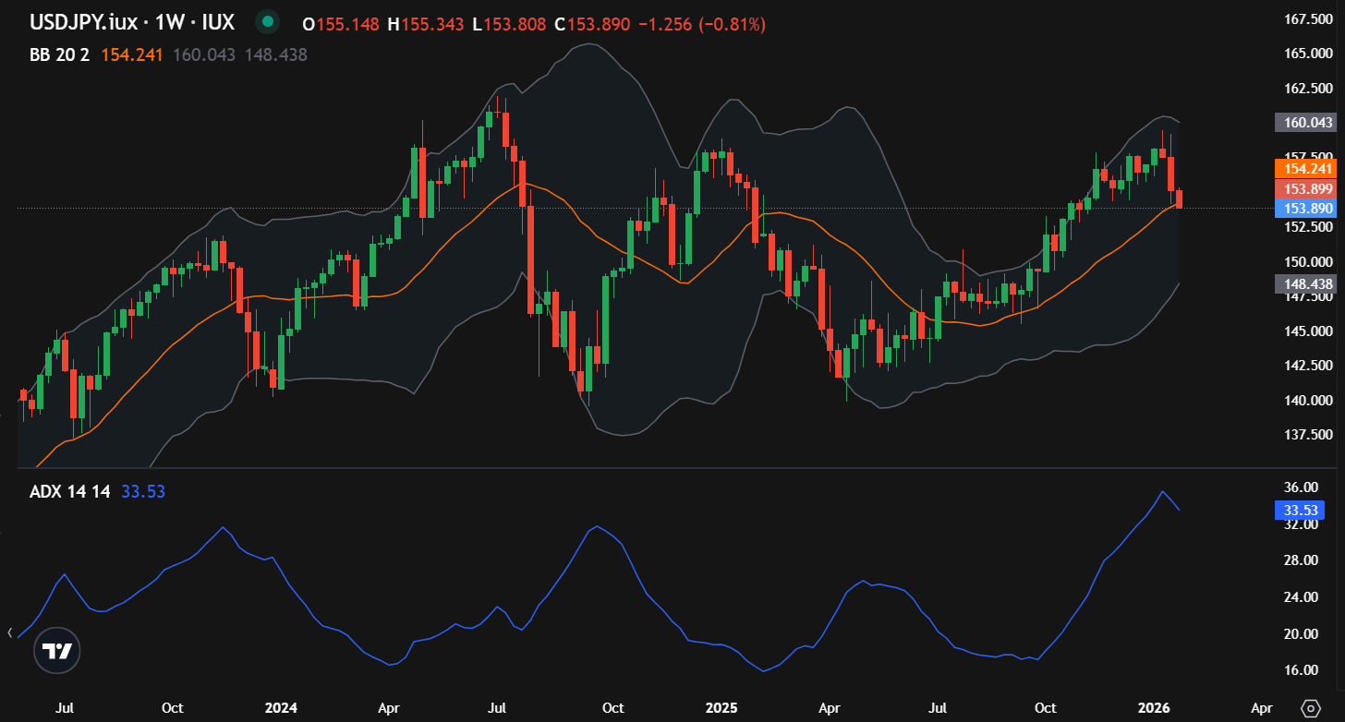Open the BB 20 2 indicator legend
1345x722 pixels.
pyautogui.click(x=59, y=55)
